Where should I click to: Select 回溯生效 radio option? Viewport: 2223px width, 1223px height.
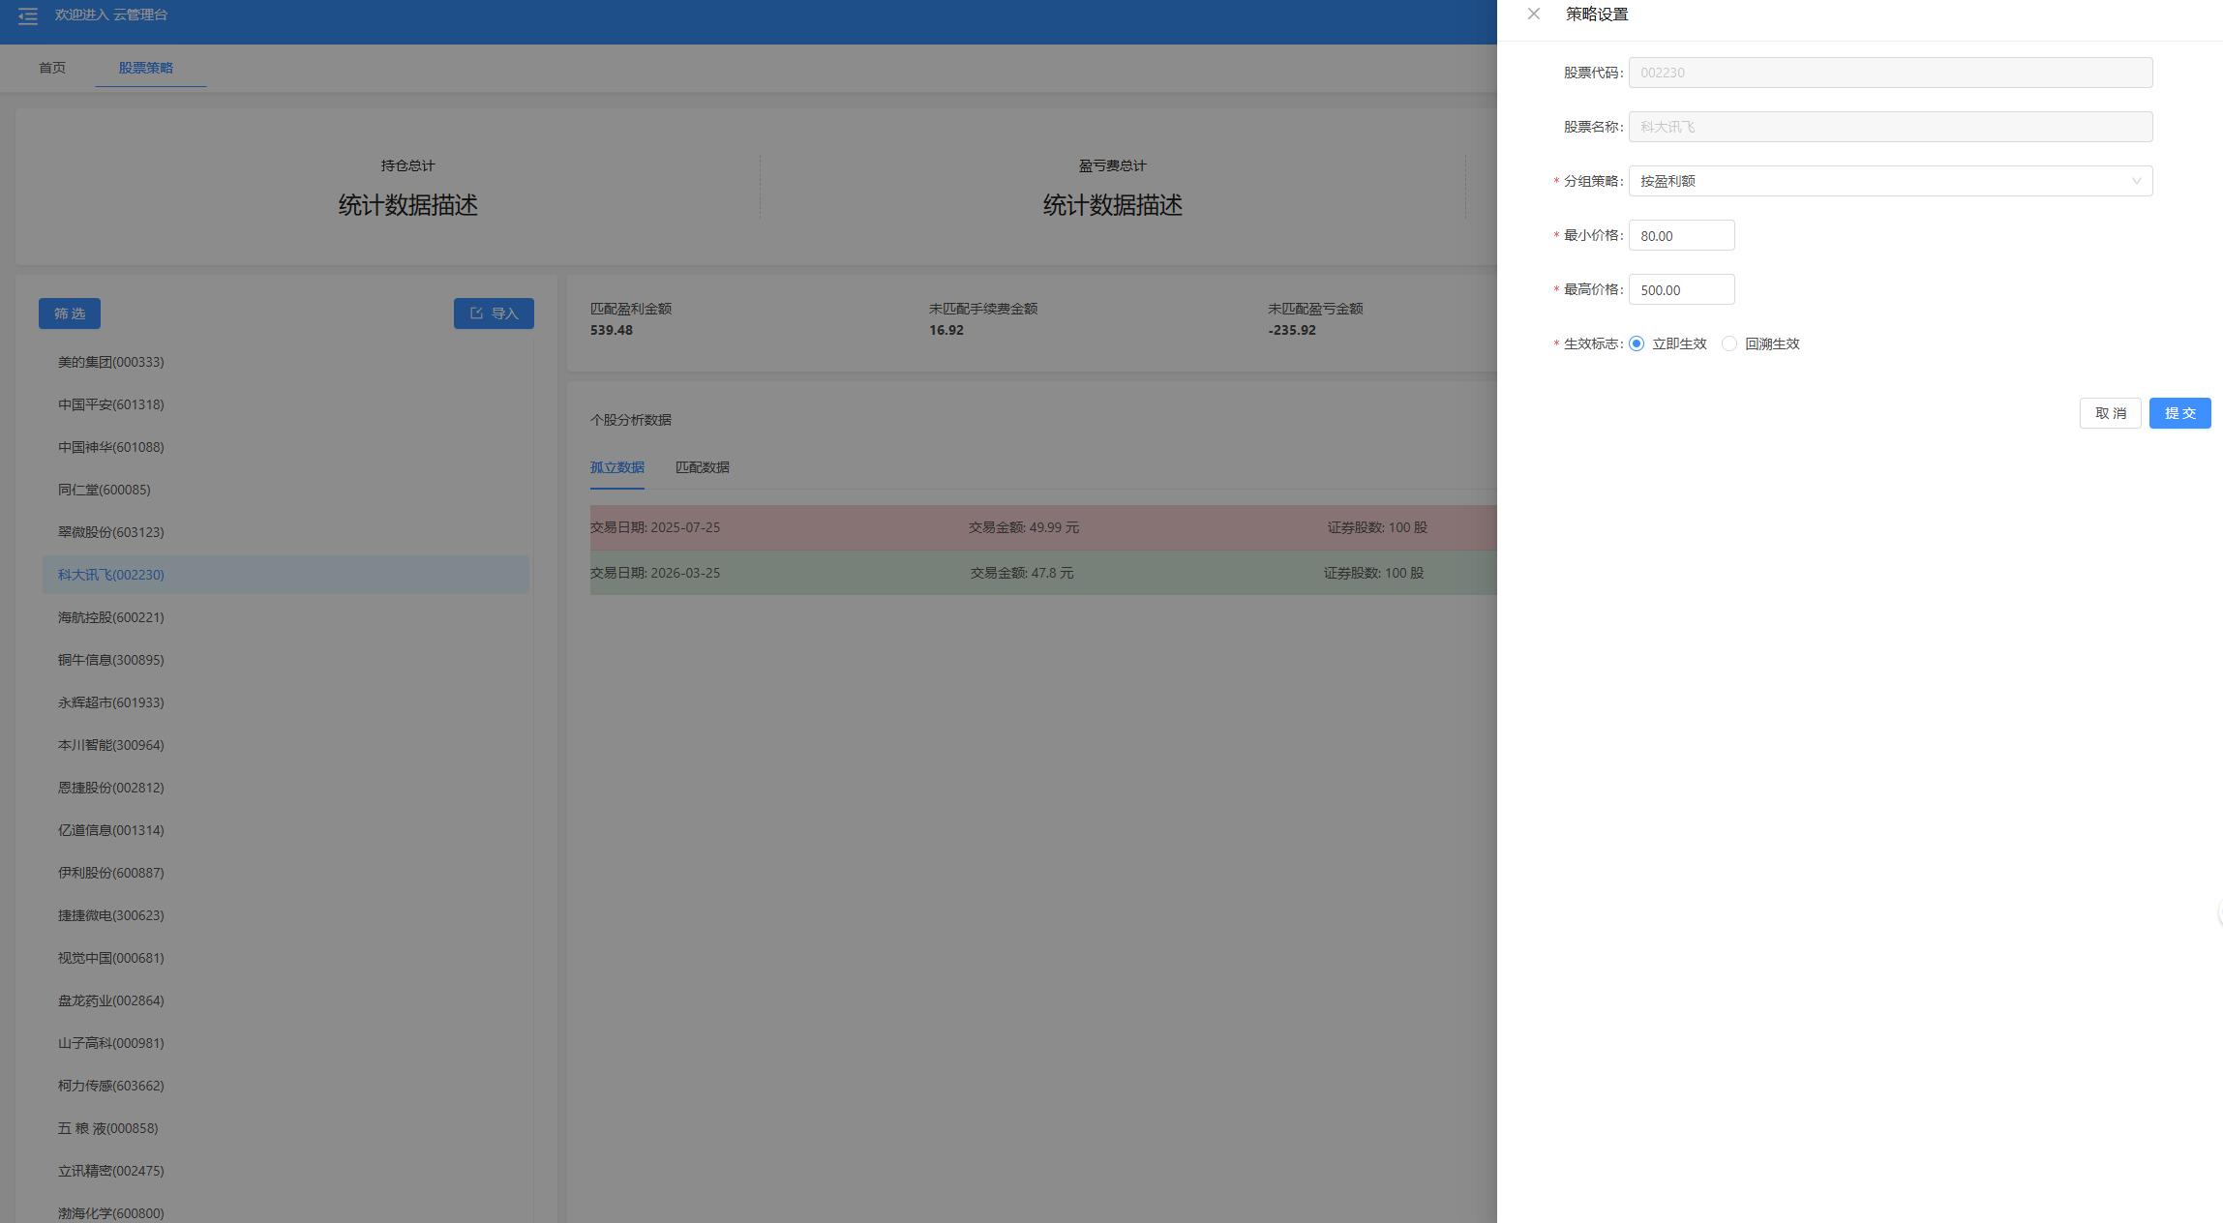(x=1729, y=343)
